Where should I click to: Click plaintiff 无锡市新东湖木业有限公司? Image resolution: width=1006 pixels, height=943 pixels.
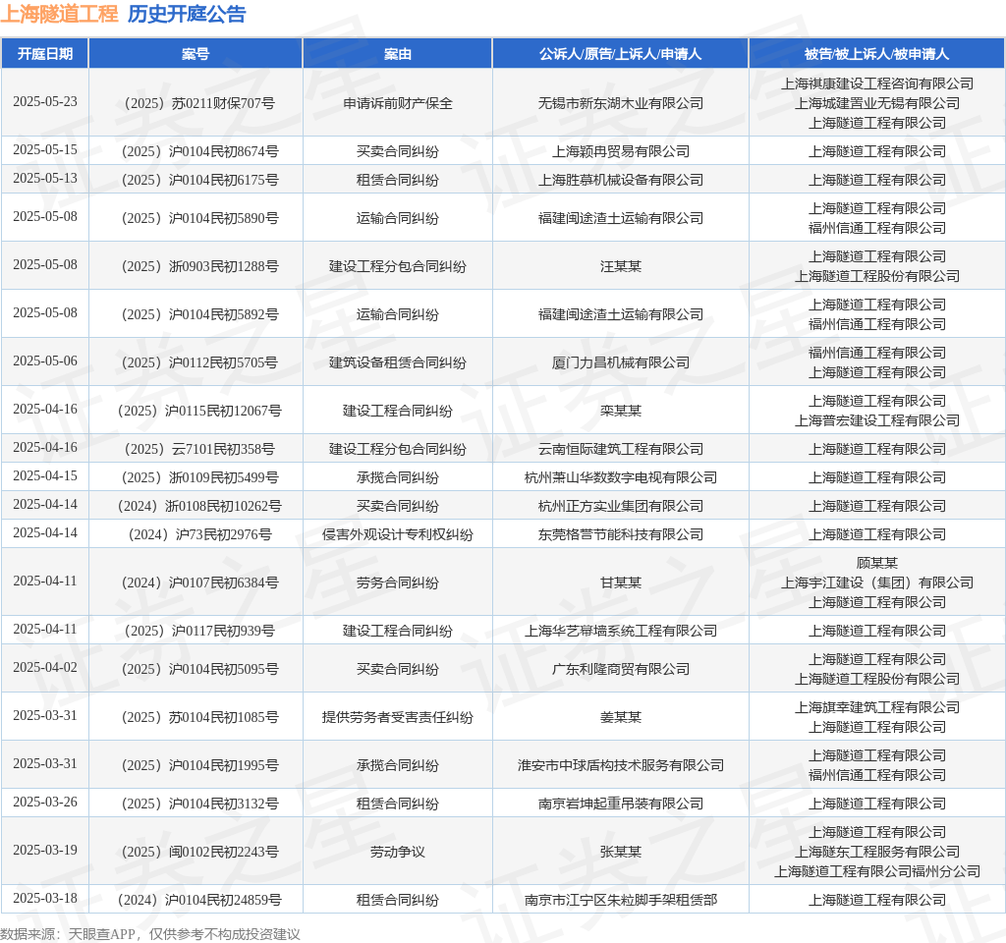pyautogui.click(x=621, y=103)
